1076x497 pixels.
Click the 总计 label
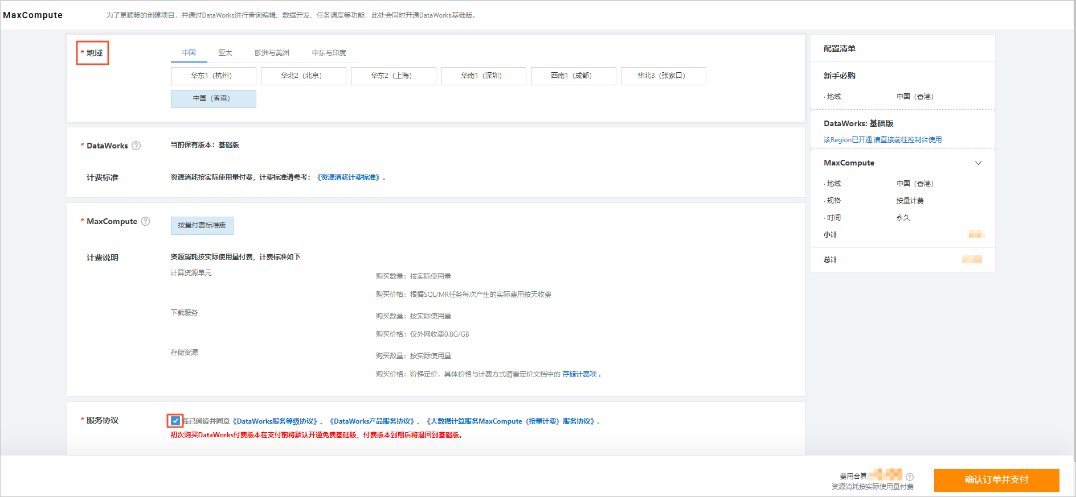(830, 260)
